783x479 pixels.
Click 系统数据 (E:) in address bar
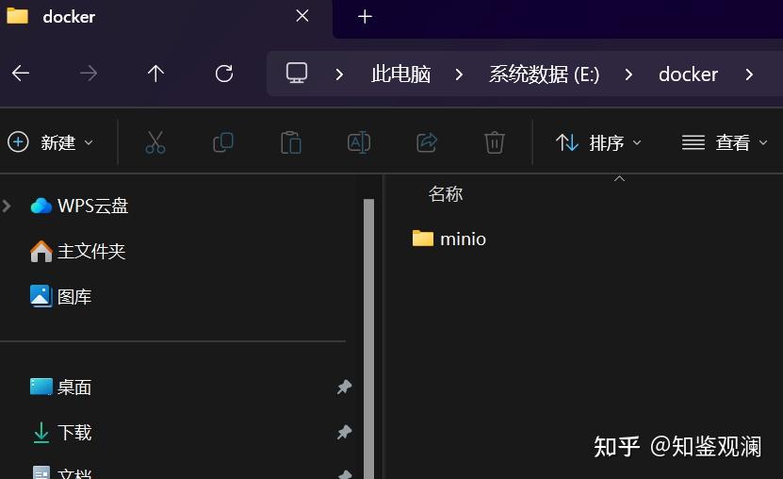click(x=545, y=74)
